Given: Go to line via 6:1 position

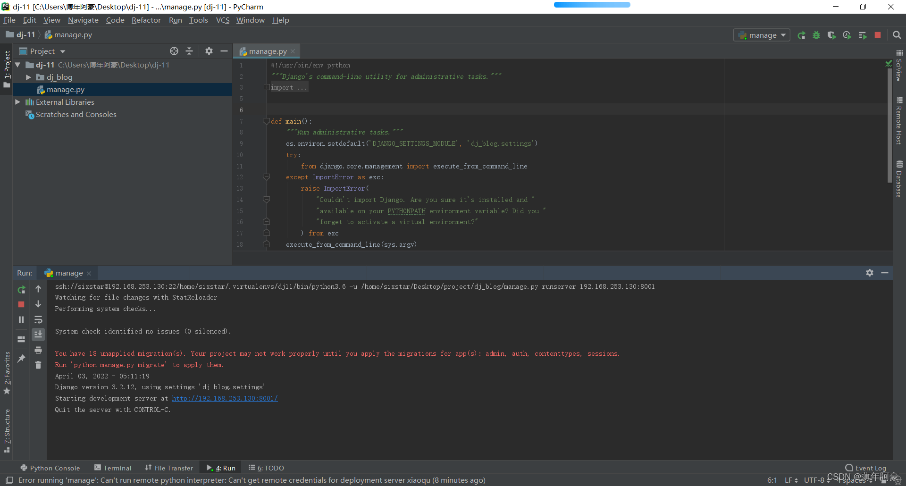Looking at the screenshot, I should 772,480.
